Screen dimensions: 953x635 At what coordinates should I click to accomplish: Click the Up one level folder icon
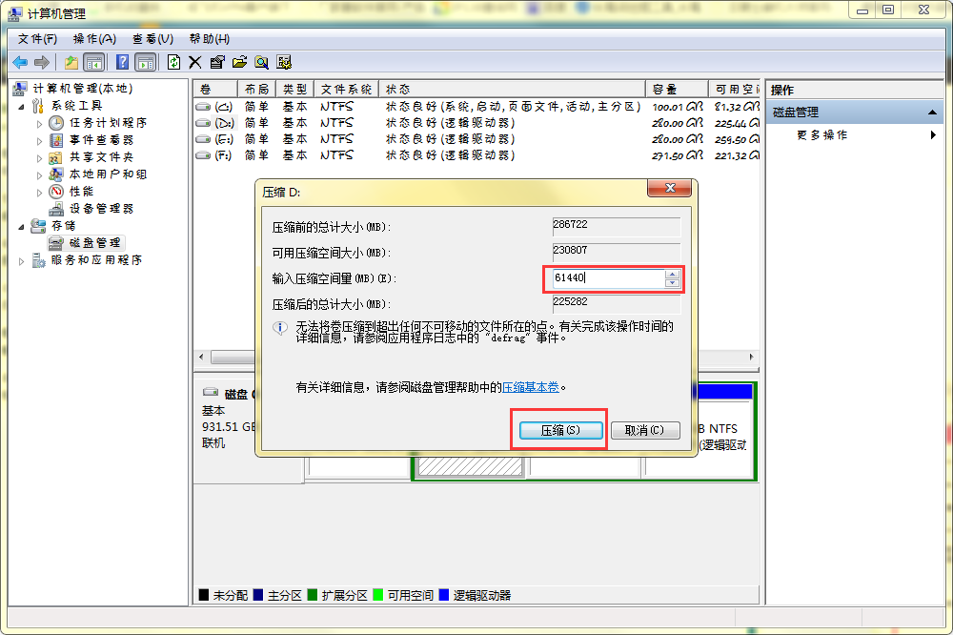tap(71, 62)
